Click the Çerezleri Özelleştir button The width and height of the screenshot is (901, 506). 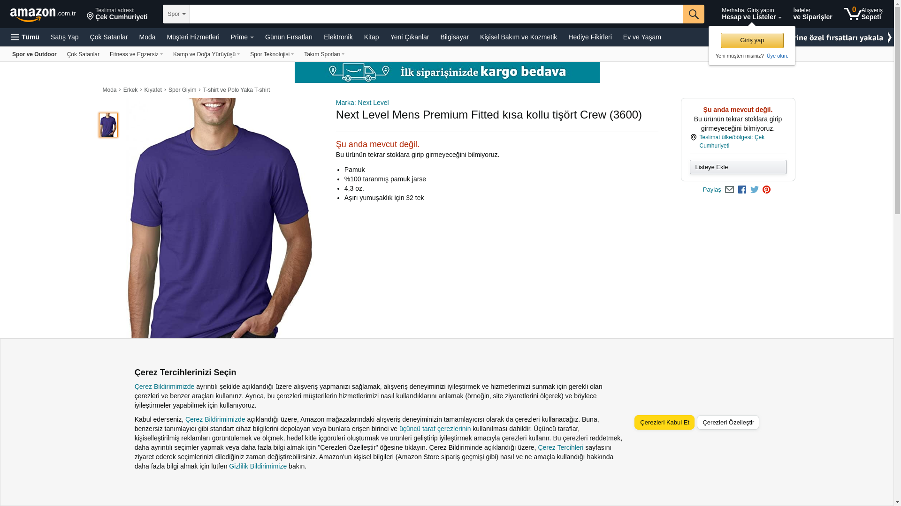tap(728, 423)
